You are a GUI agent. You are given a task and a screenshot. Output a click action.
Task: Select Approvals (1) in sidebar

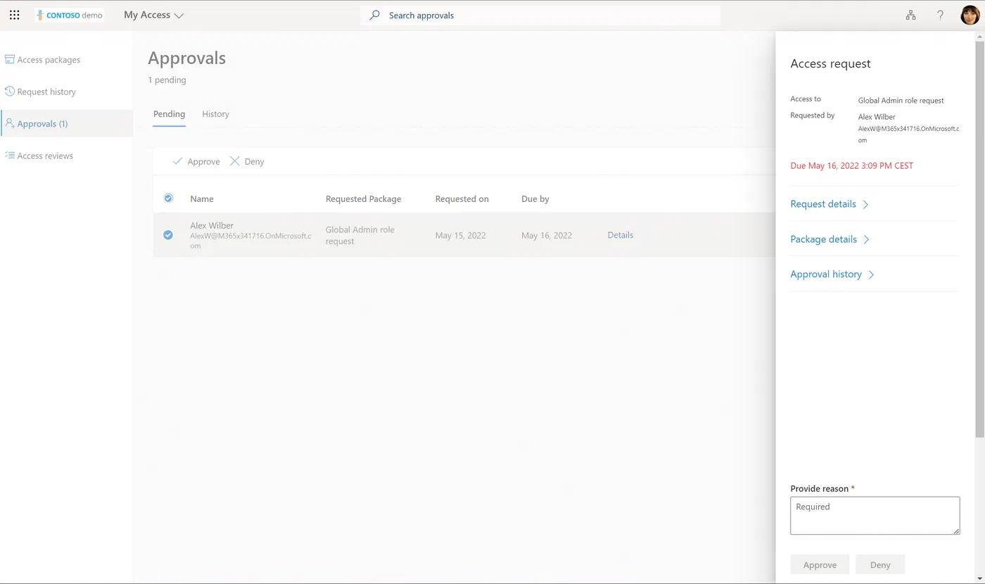67,123
